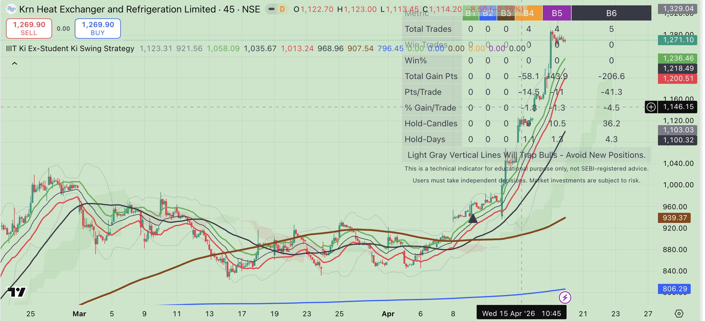Click the Pts/Trade row label
The height and width of the screenshot is (321, 705).
click(423, 92)
